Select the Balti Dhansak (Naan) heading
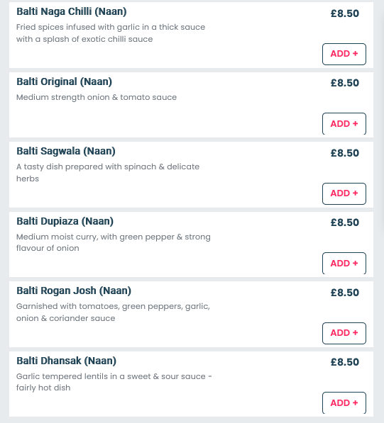Image resolution: width=384 pixels, height=423 pixels. 66,361
